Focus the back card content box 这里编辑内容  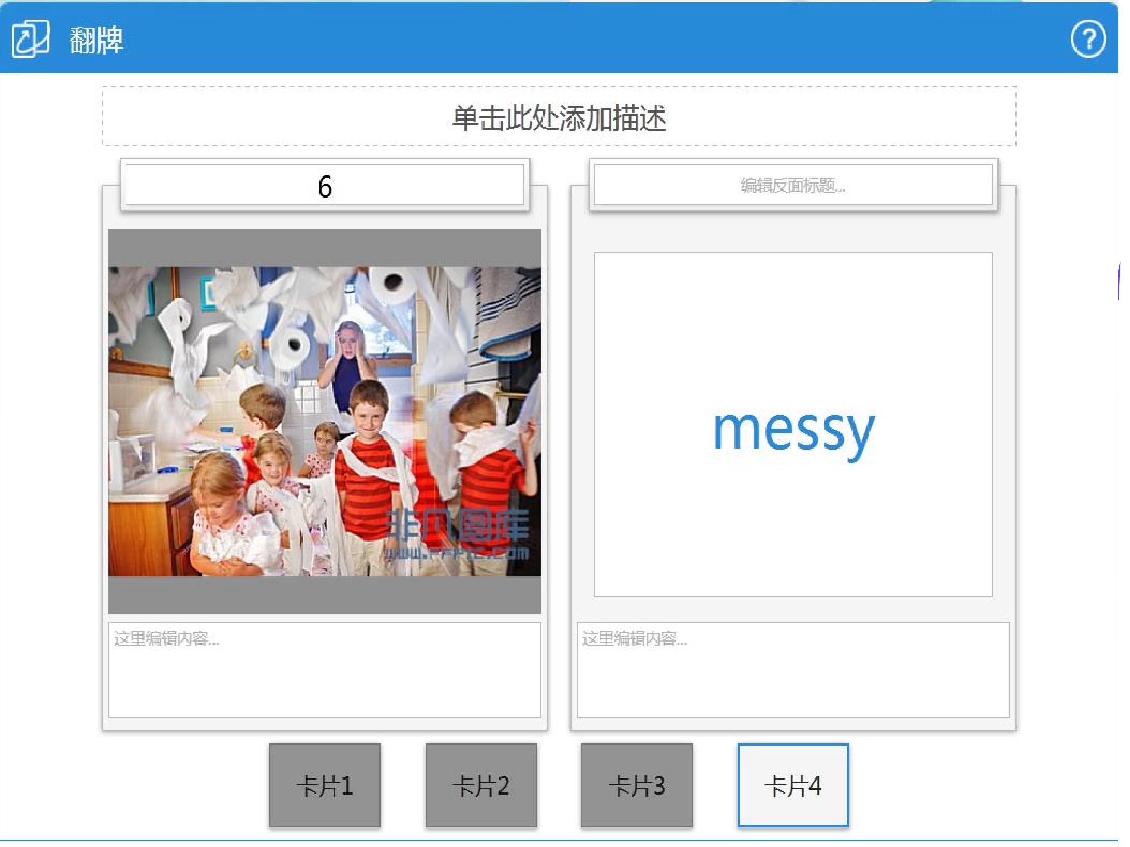[x=793, y=670]
